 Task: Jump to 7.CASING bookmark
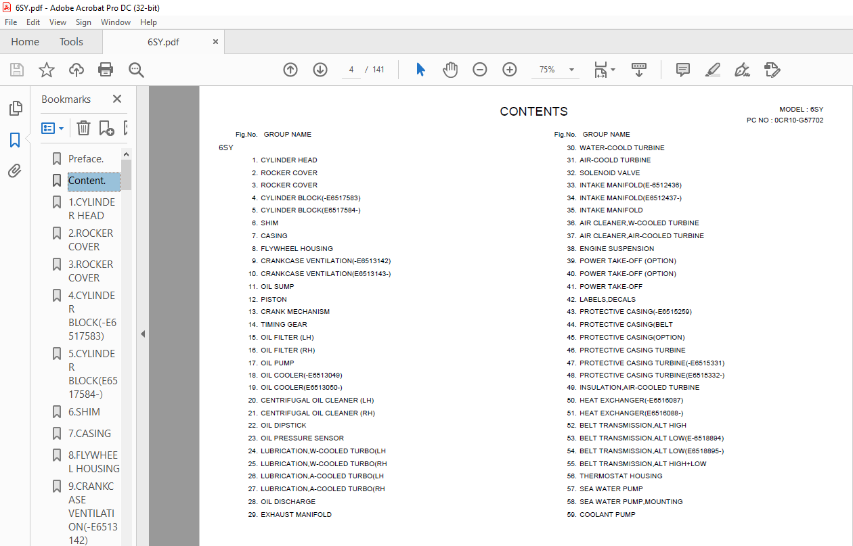click(x=89, y=434)
